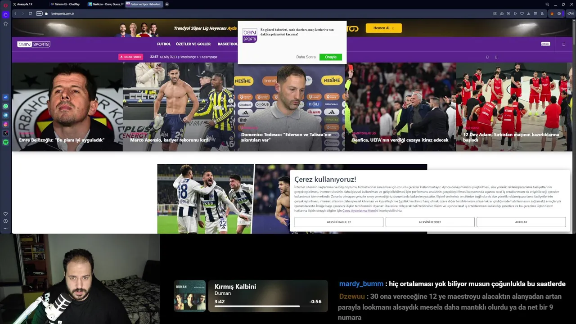This screenshot has width=576, height=324.
Task: Open the sidebar three-dots more menu
Action: (5, 228)
